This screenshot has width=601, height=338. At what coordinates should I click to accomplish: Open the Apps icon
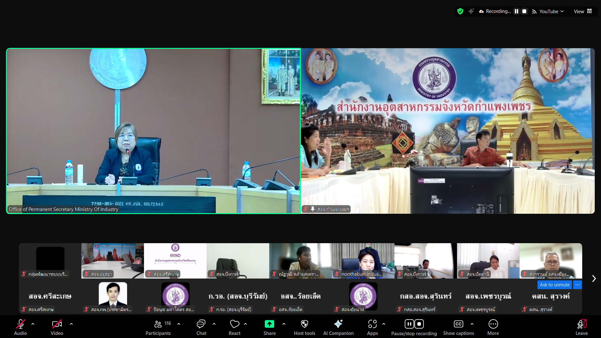pos(372,324)
